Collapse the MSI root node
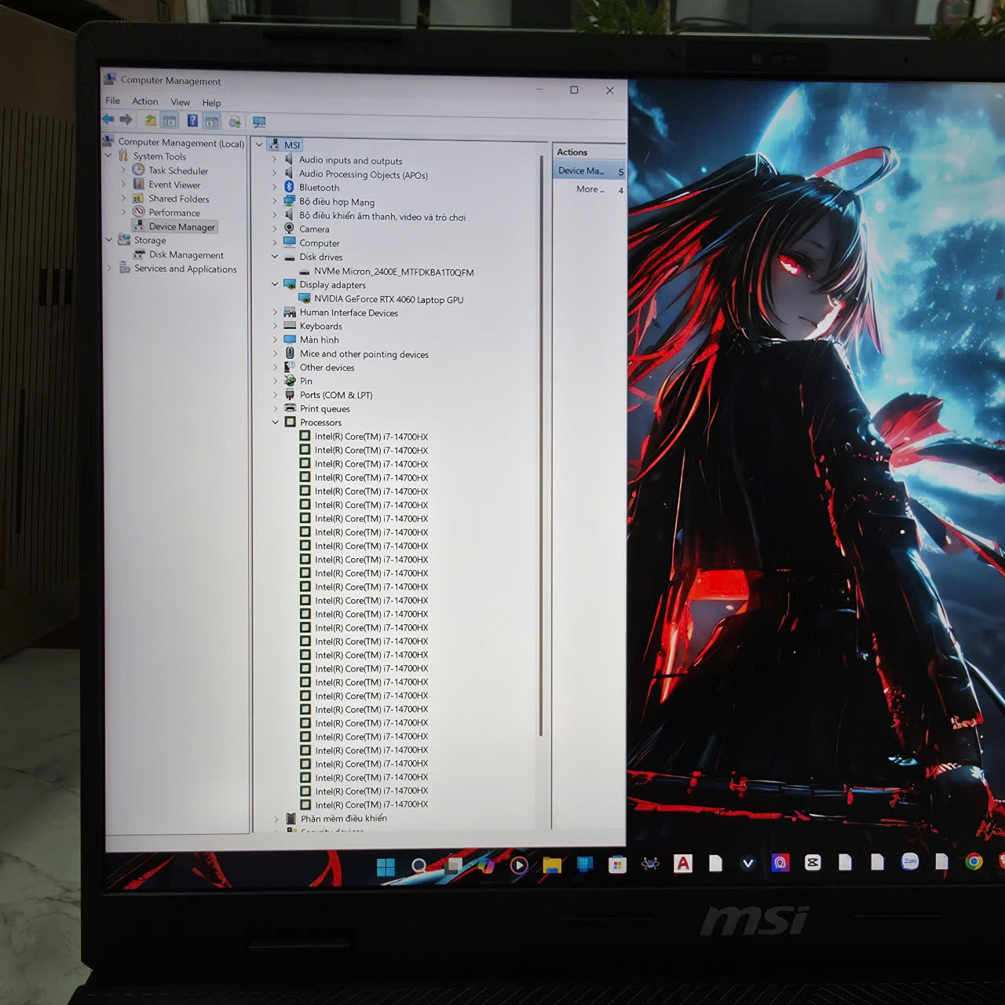 (x=259, y=144)
